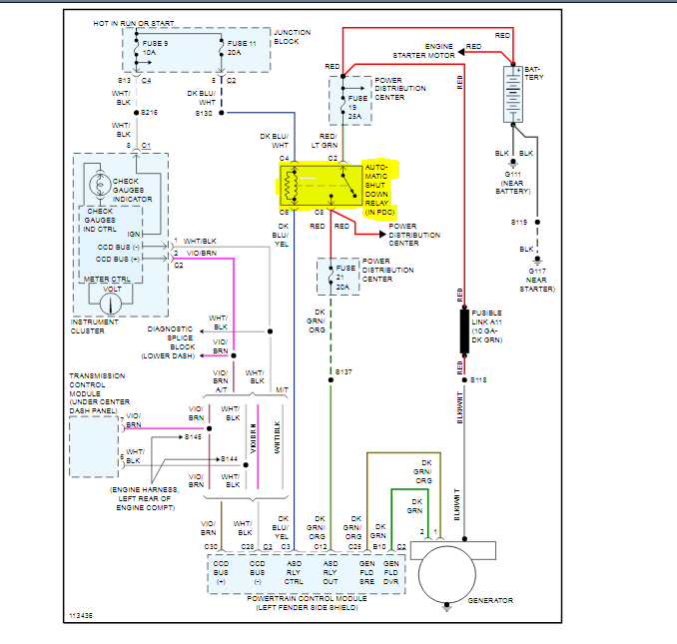Click the S130 splice dot
The height and width of the screenshot is (644, 677).
click(x=222, y=113)
